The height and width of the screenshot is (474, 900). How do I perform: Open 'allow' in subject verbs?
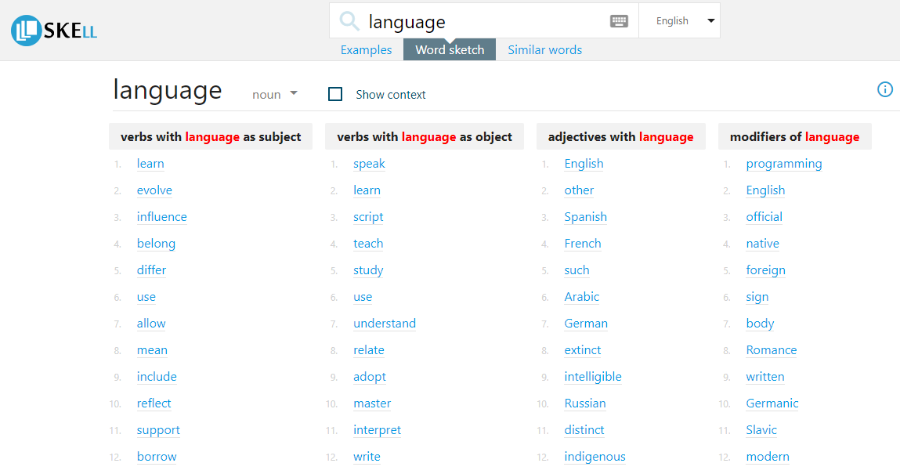151,324
